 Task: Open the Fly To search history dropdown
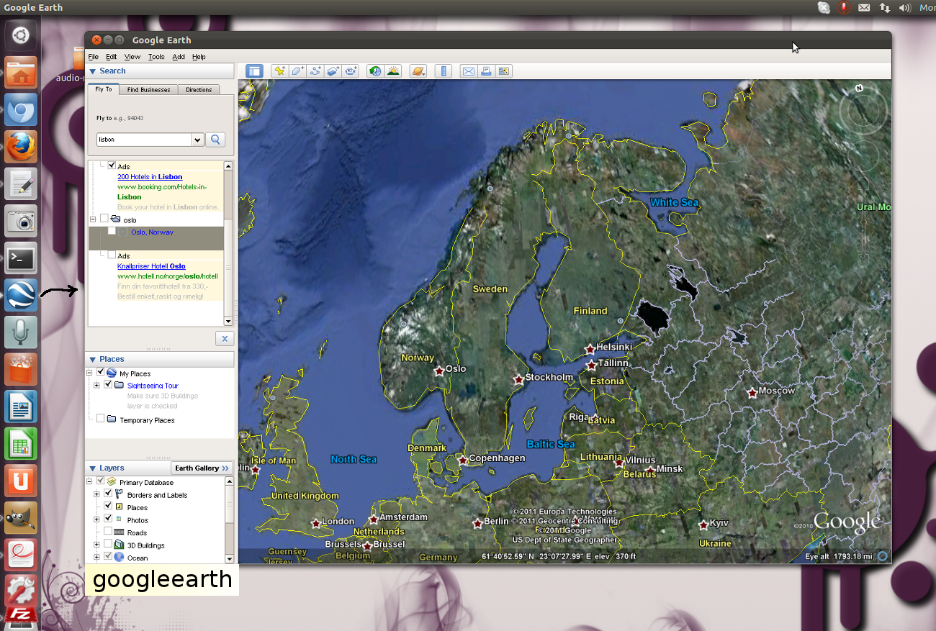pos(197,140)
